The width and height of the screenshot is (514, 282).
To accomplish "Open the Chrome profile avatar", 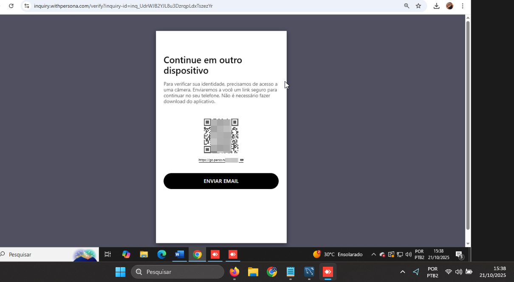I will tap(449, 6).
